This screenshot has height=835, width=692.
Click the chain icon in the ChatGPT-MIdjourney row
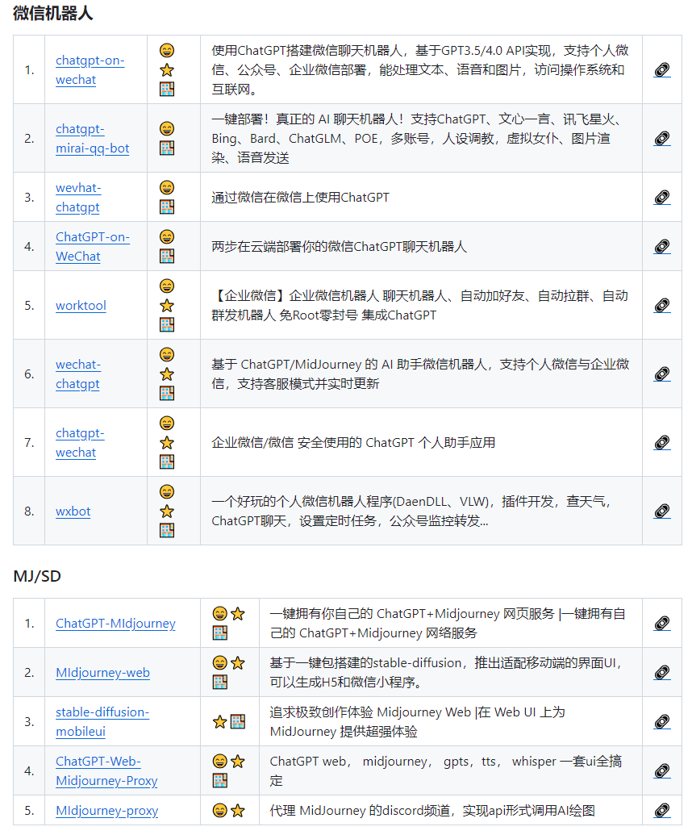[x=661, y=623]
